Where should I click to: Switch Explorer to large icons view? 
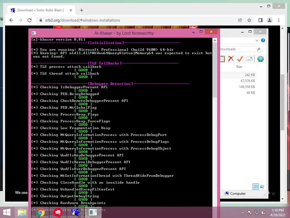coord(262,186)
